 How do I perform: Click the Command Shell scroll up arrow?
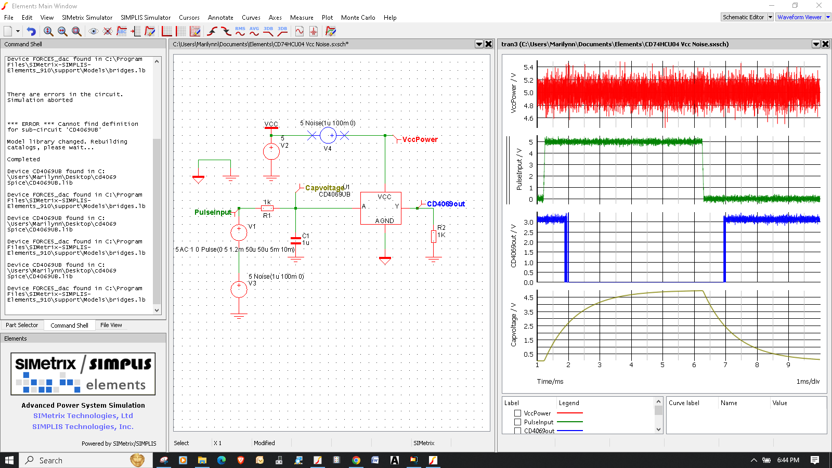click(x=157, y=61)
